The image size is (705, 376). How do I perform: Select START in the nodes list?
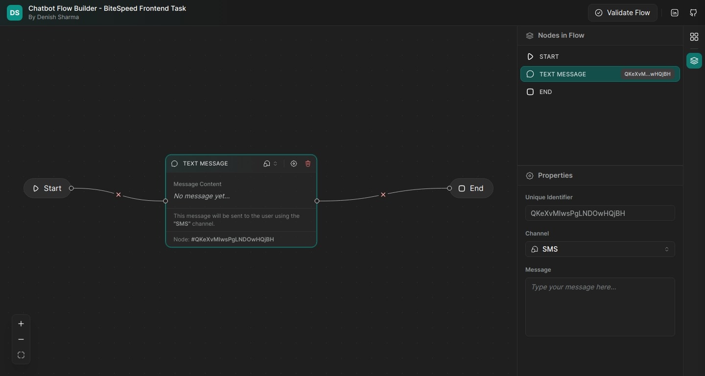pos(600,57)
